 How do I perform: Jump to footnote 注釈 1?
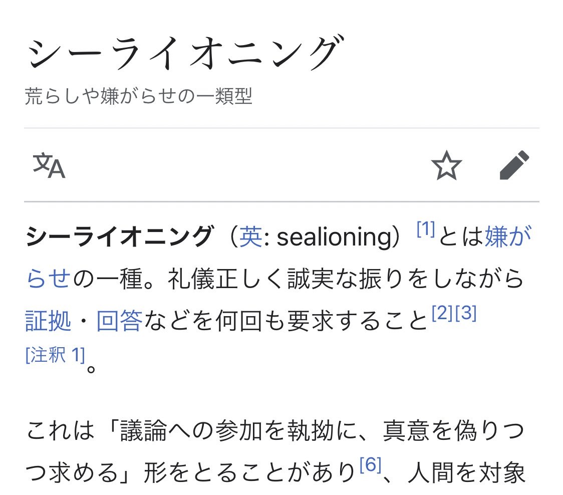click(x=55, y=355)
